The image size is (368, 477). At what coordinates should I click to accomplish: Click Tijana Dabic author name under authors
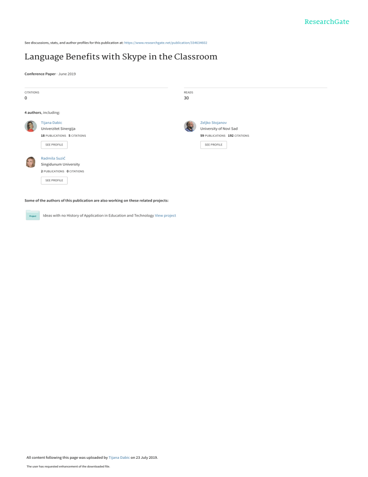click(51, 122)
